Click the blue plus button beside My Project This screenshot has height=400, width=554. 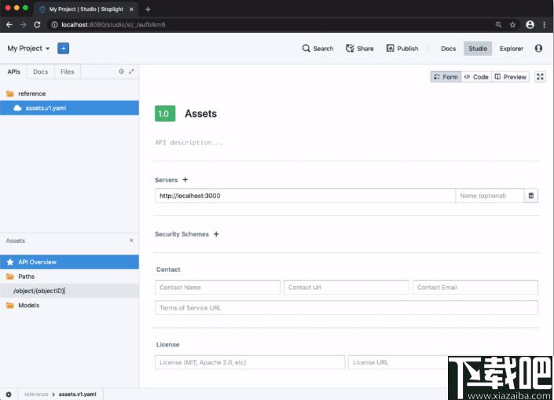pos(63,49)
